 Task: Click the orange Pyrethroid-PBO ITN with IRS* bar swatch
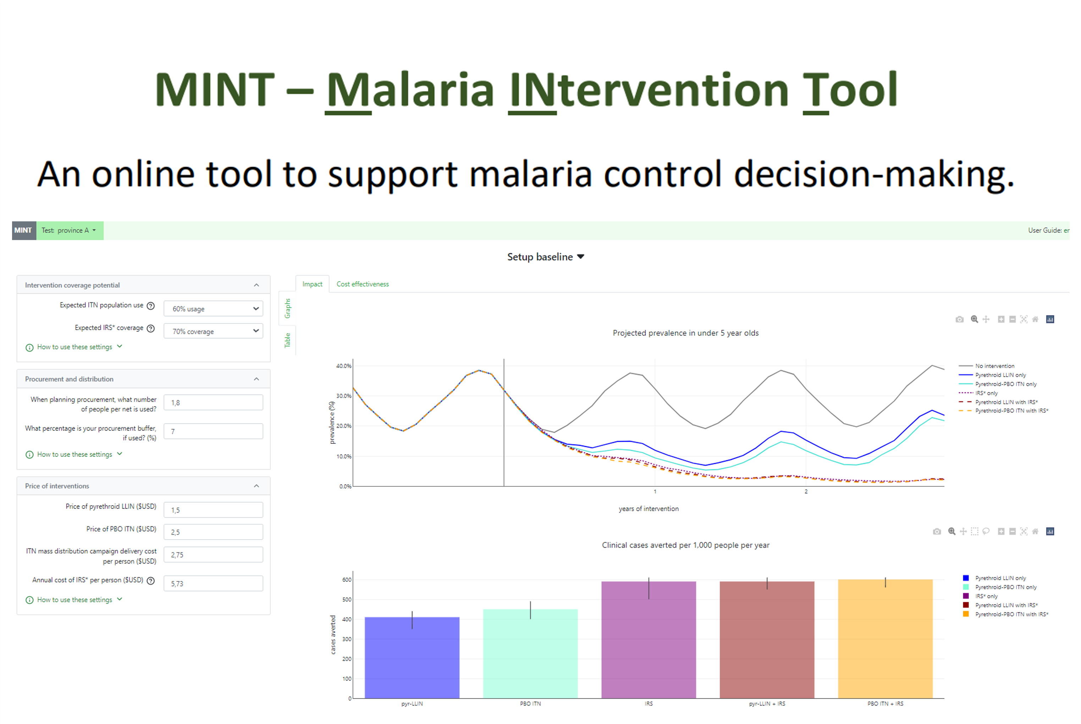pos(966,615)
